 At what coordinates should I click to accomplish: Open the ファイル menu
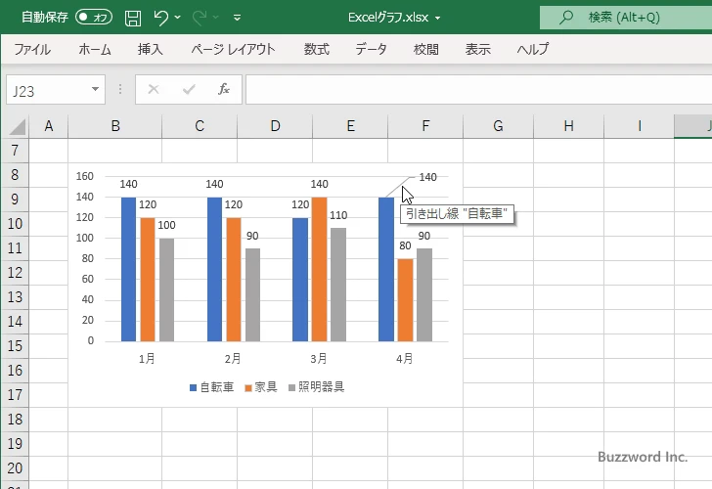click(x=32, y=49)
